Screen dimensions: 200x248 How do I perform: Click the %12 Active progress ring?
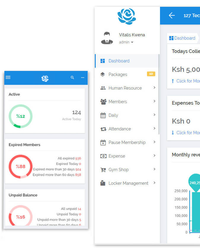20,116
